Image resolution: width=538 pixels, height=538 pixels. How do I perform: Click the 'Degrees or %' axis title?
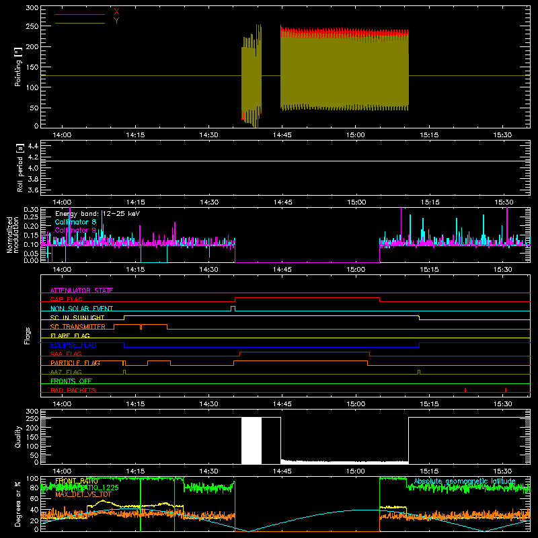pos(17,504)
